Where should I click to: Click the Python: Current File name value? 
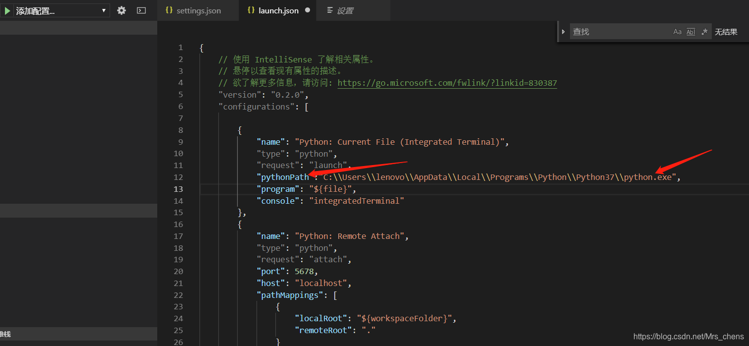[400, 142]
